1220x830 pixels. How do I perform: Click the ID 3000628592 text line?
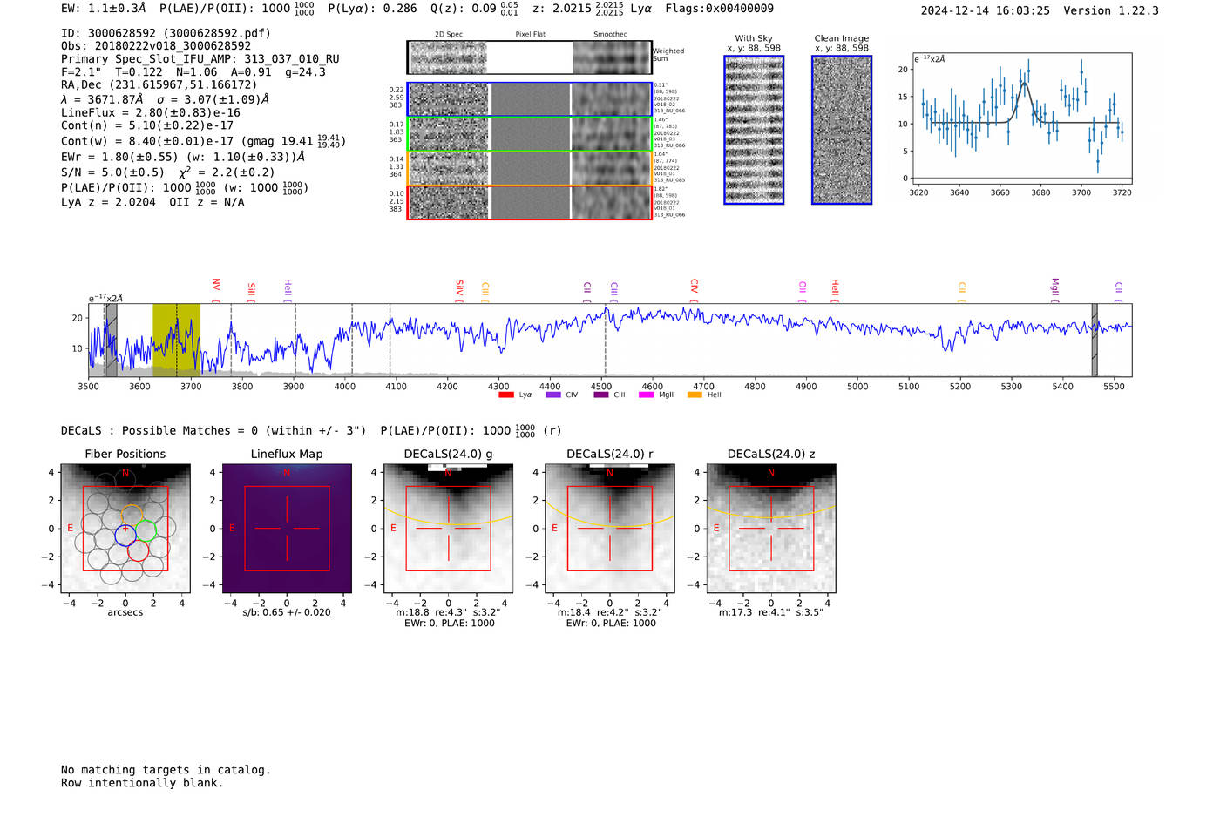click(x=166, y=33)
